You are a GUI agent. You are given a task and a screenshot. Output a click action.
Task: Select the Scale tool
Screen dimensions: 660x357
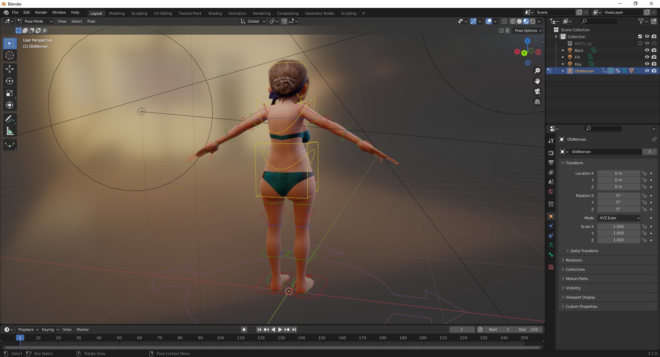click(10, 93)
